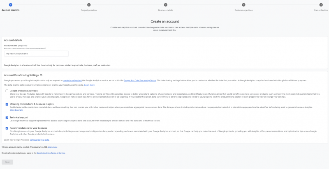Click the step 3 Business details circle

[x=166, y=5]
